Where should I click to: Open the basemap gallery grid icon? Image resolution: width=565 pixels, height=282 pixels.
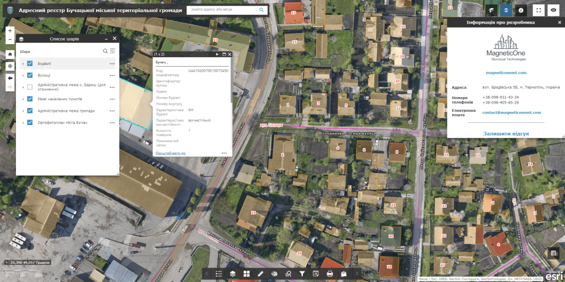click(246, 273)
